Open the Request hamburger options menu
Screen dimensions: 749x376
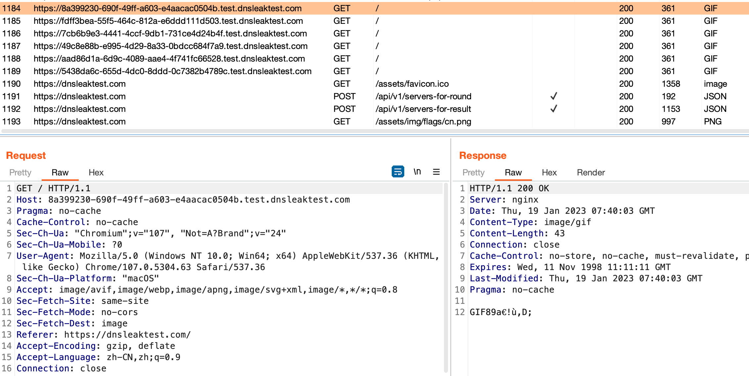tap(436, 172)
